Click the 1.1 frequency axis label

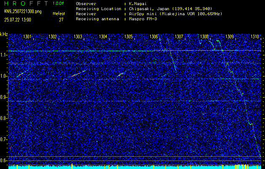[3, 55]
